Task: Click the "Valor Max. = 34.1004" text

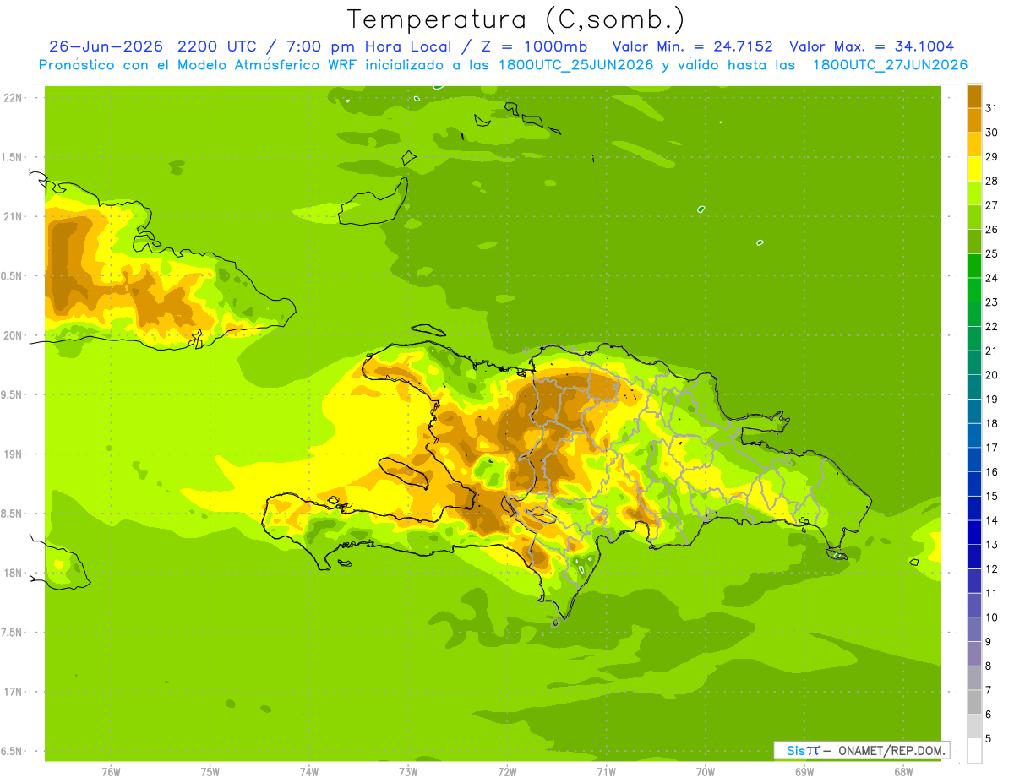Action: click(x=871, y=46)
